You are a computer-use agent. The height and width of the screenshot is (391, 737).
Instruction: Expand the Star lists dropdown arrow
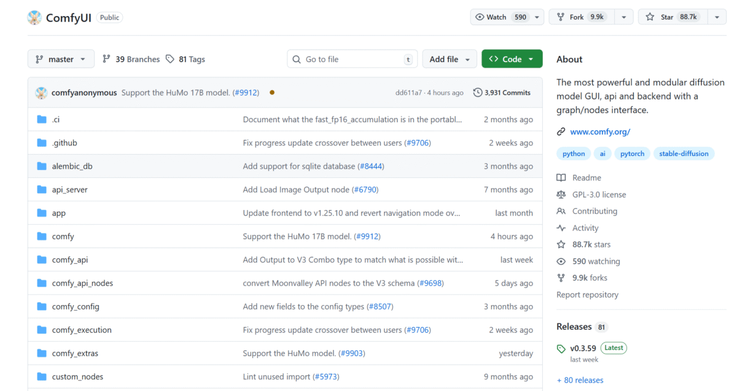click(716, 17)
